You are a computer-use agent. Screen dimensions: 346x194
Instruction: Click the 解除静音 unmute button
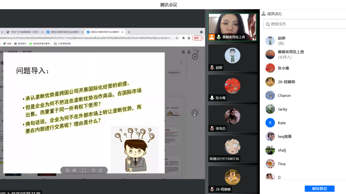point(319,189)
